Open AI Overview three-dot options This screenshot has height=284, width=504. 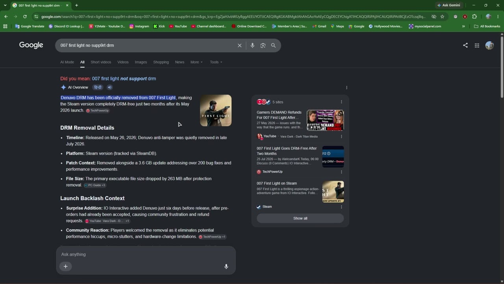[x=346, y=88]
